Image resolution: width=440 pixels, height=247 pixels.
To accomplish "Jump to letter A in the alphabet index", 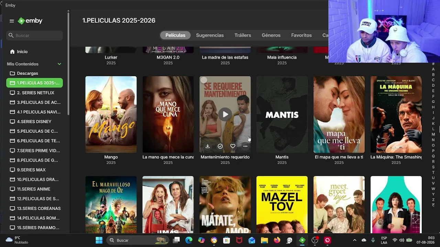I will 433,69.
